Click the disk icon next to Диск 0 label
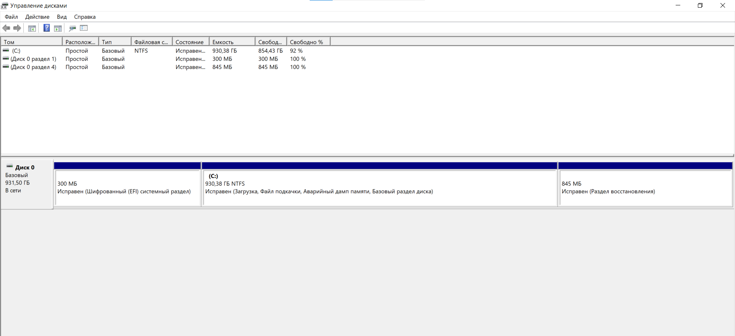Image resolution: width=735 pixels, height=336 pixels. tap(10, 166)
